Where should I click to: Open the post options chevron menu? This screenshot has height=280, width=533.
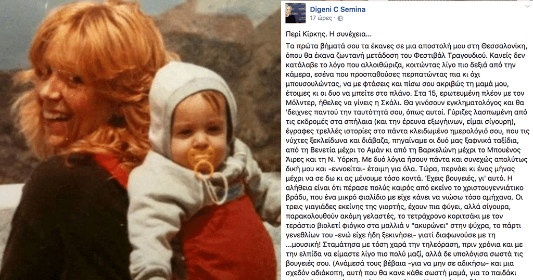click(x=529, y=6)
